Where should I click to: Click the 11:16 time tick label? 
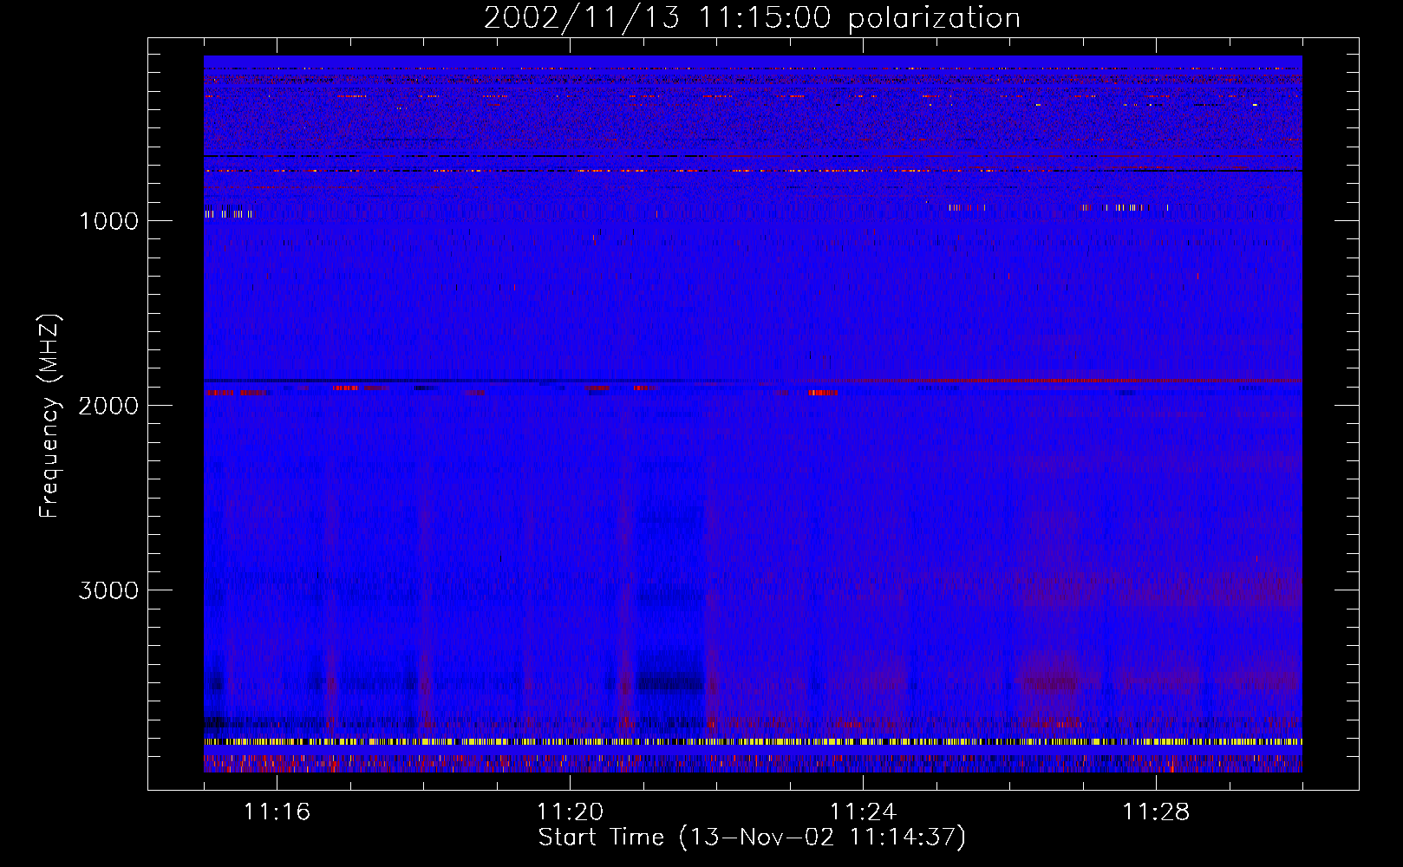(277, 812)
